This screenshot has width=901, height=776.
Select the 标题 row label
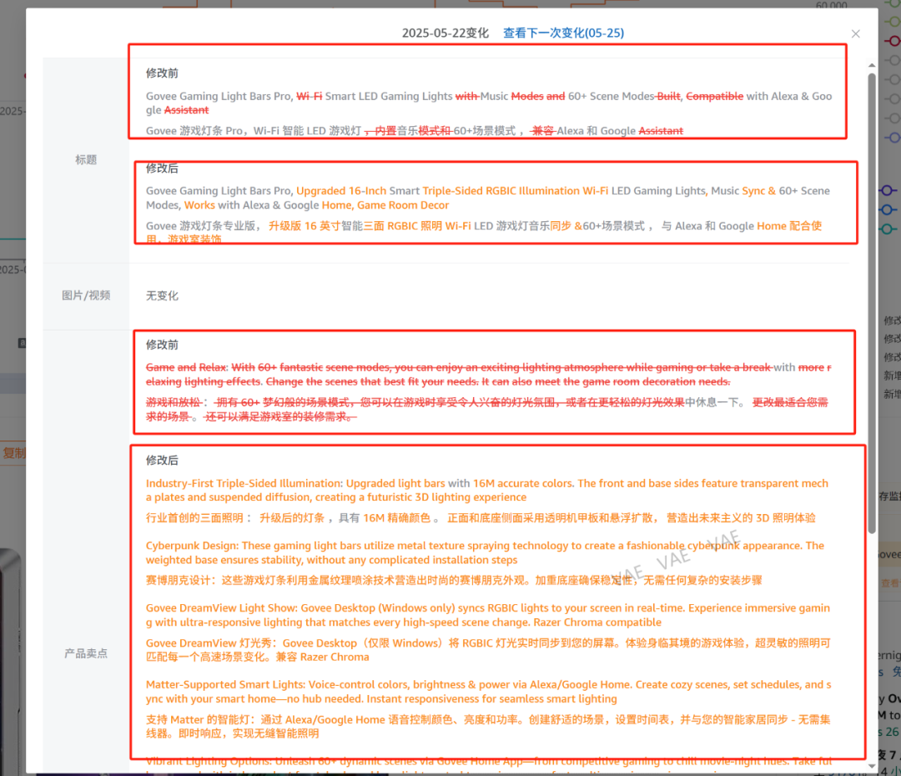pyautogui.click(x=86, y=160)
